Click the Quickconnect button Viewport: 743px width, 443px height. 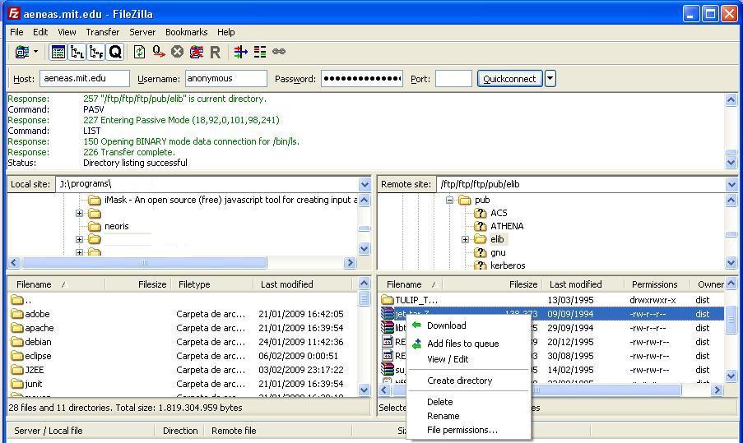pyautogui.click(x=509, y=79)
